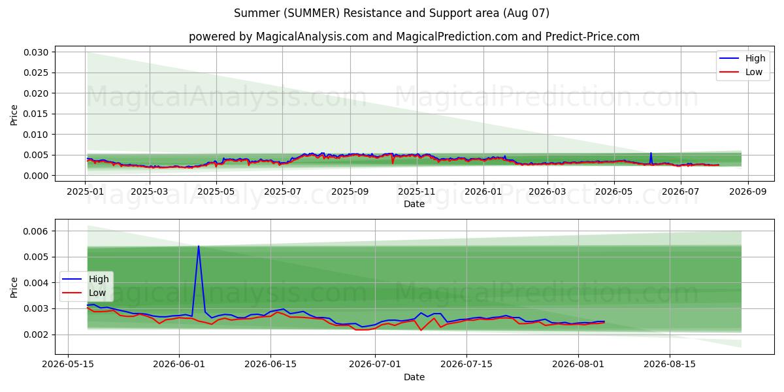This screenshot has width=784, height=392.
Task: Click the 0.003 tick label on bottom chart
Action: coord(37,308)
